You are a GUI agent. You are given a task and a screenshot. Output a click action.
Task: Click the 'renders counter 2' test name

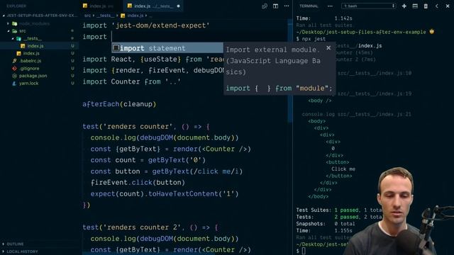[x=142, y=227]
